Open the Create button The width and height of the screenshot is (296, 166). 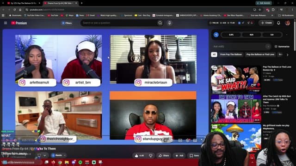[x=266, y=23]
